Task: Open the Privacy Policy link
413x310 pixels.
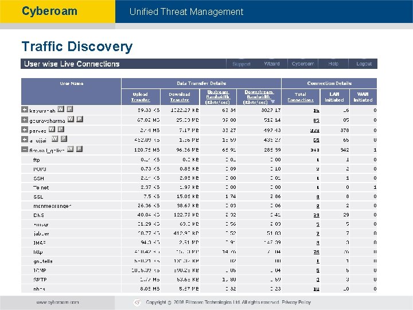Action: click(x=297, y=302)
